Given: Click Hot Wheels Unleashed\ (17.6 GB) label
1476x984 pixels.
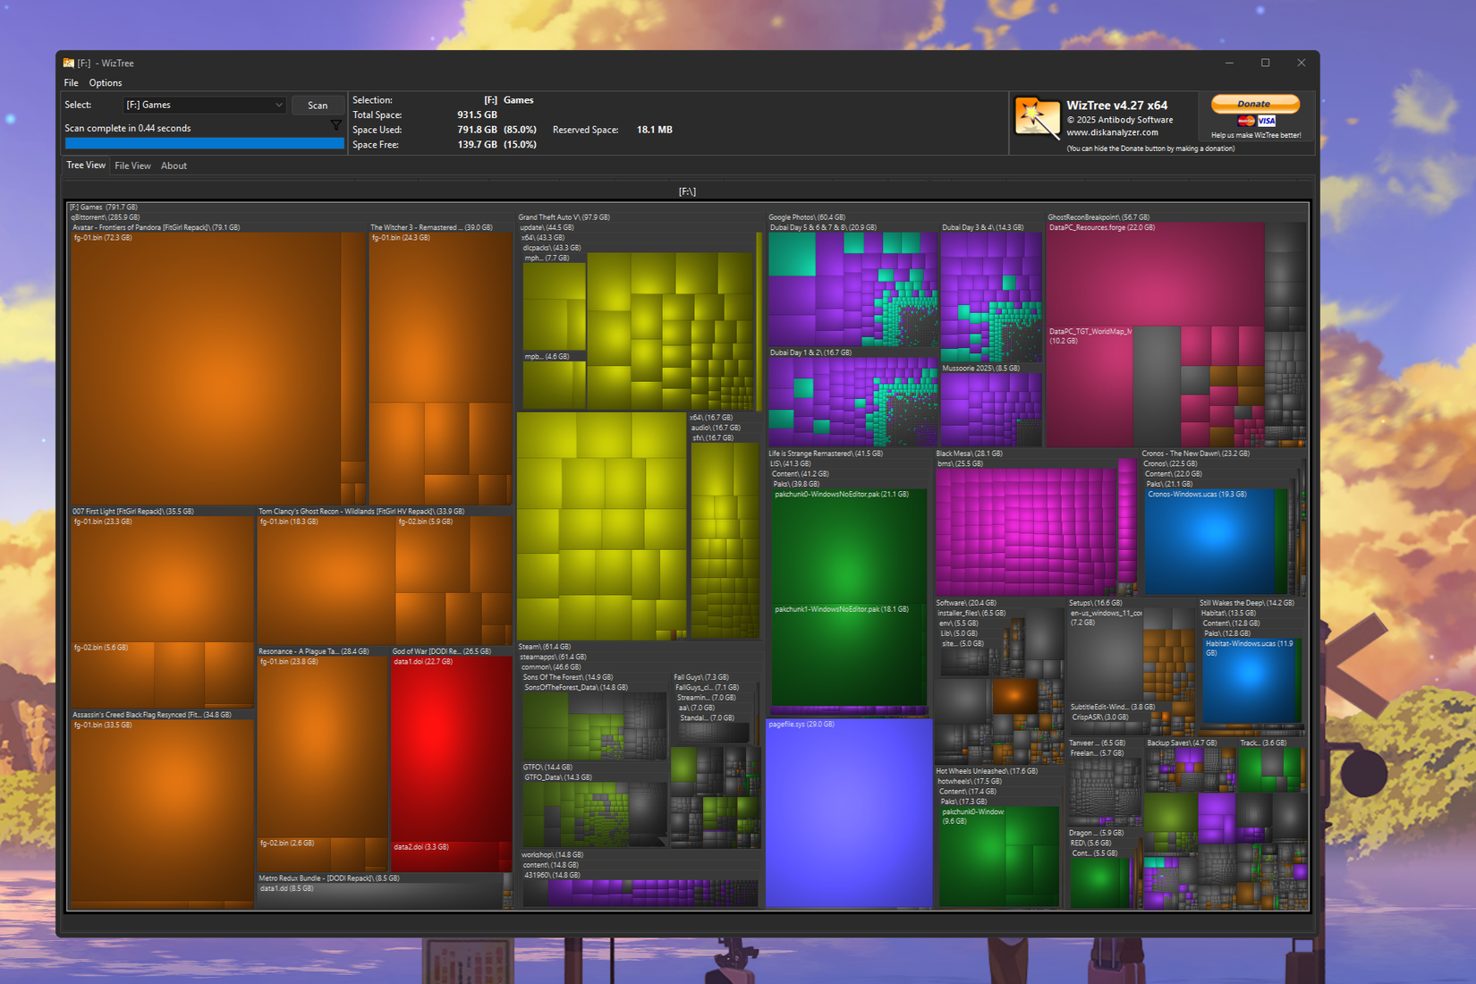Looking at the screenshot, I should pos(987,771).
